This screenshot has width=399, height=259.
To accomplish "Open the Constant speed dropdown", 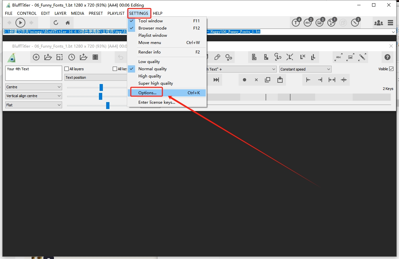I will (305, 69).
